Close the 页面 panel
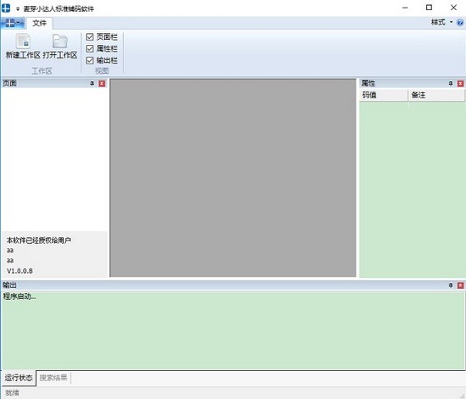This screenshot has height=399, width=466. [102, 84]
